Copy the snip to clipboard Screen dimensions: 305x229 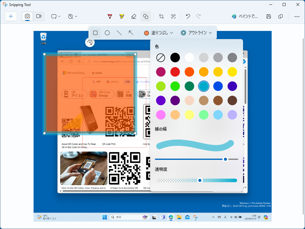coord(281,16)
